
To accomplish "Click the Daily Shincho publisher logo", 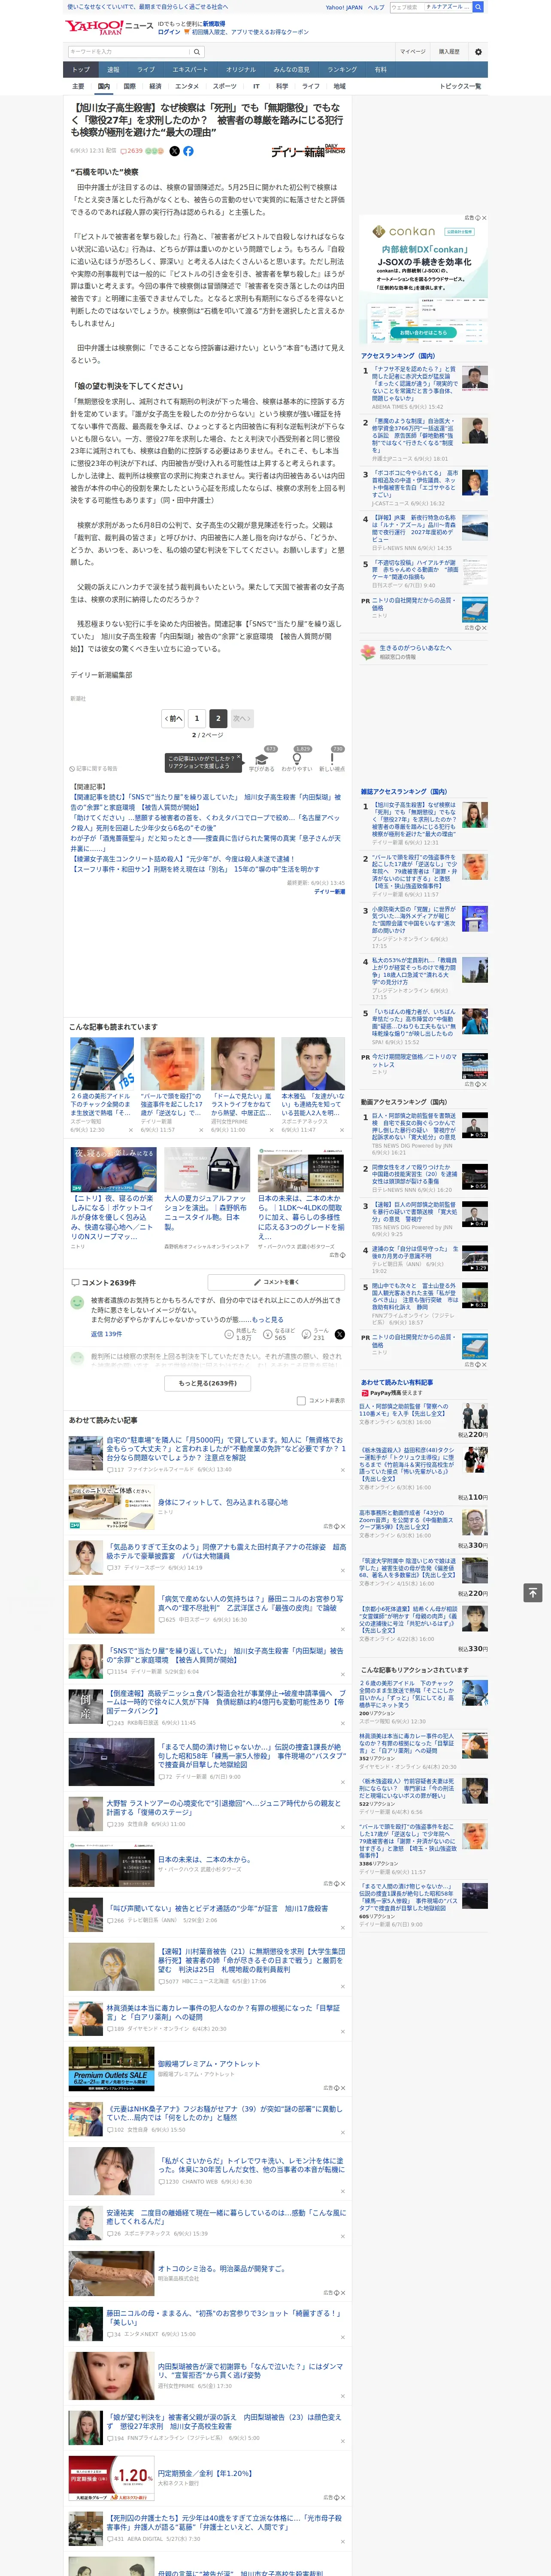I will [x=308, y=151].
